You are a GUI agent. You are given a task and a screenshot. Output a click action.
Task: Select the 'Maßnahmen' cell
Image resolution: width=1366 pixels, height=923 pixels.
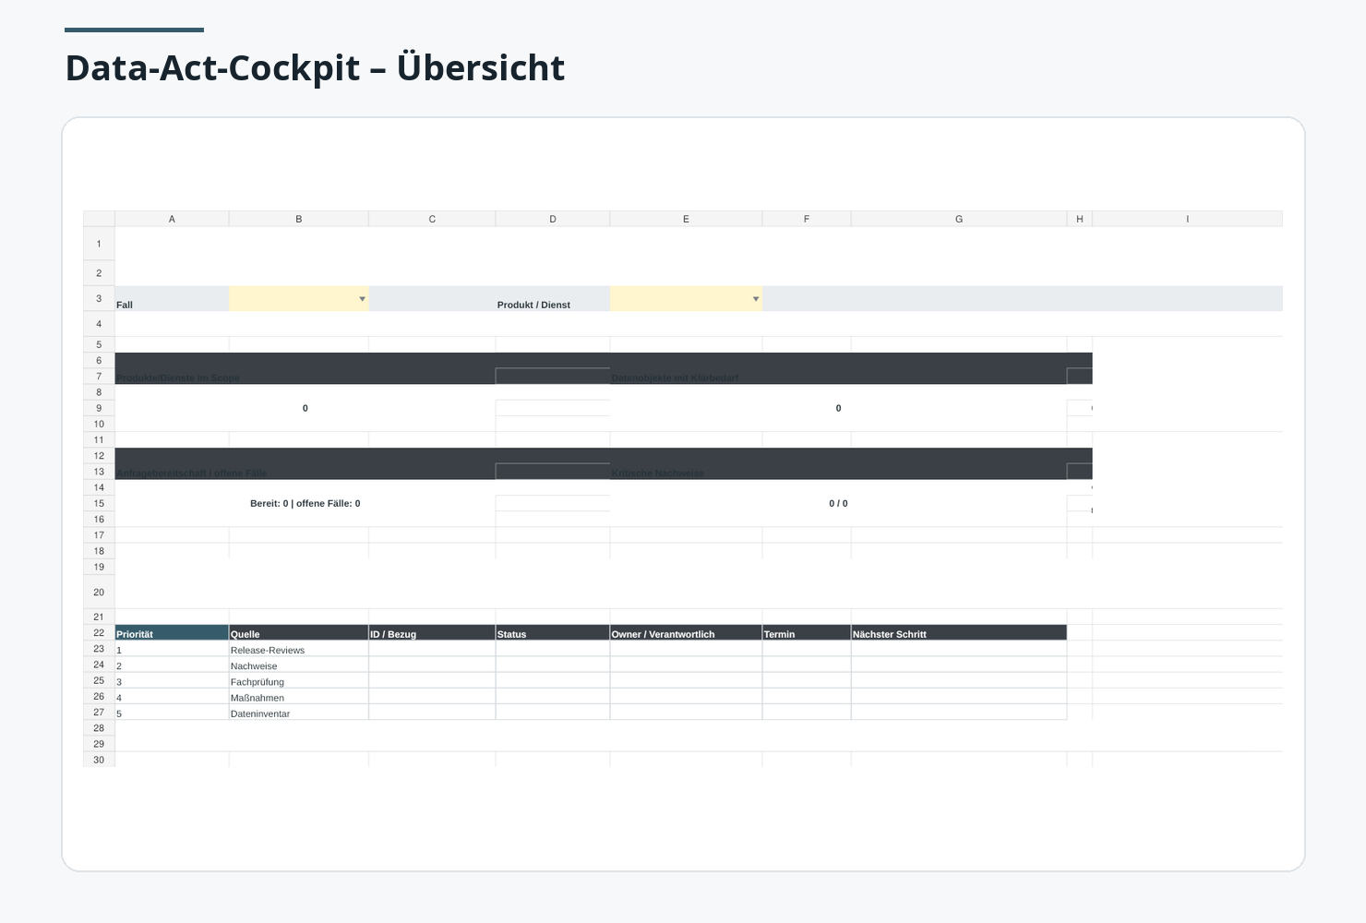(299, 696)
